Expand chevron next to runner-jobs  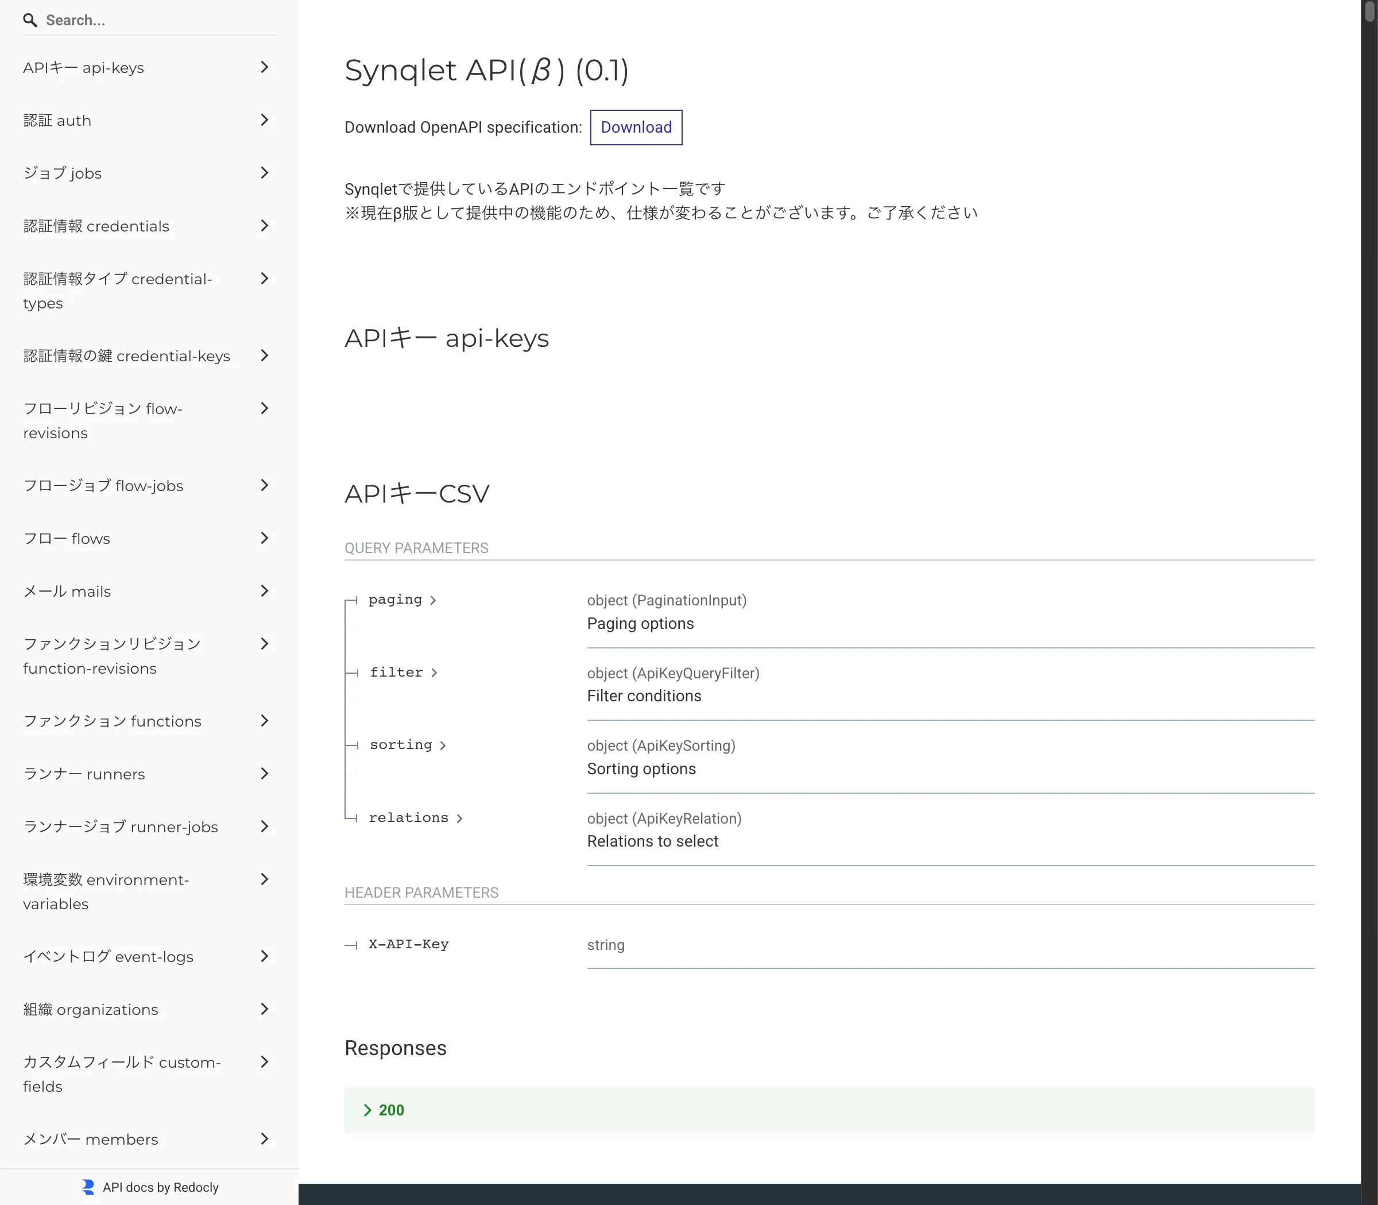(264, 826)
